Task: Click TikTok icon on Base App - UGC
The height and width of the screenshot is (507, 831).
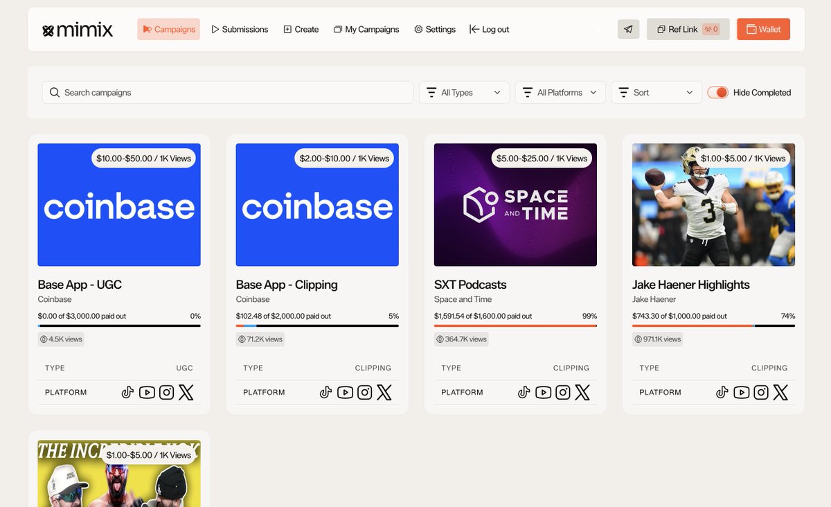Action: [127, 393]
